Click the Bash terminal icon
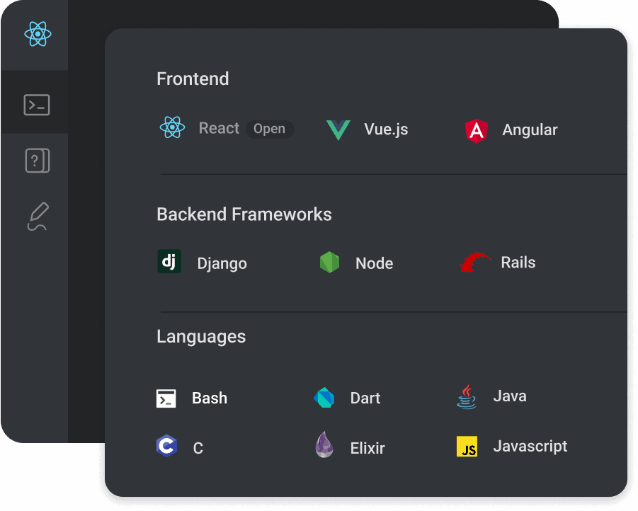This screenshot has height=511, width=638. tap(166, 398)
